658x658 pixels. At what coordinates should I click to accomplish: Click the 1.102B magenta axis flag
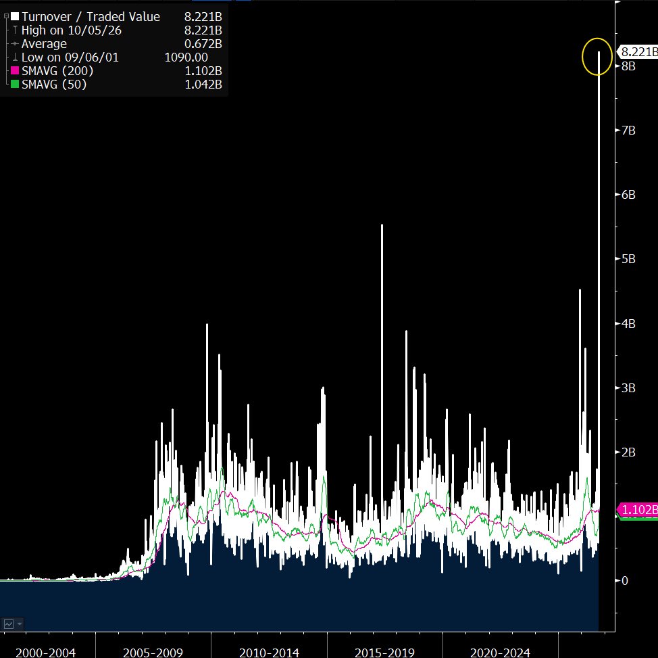tap(638, 510)
